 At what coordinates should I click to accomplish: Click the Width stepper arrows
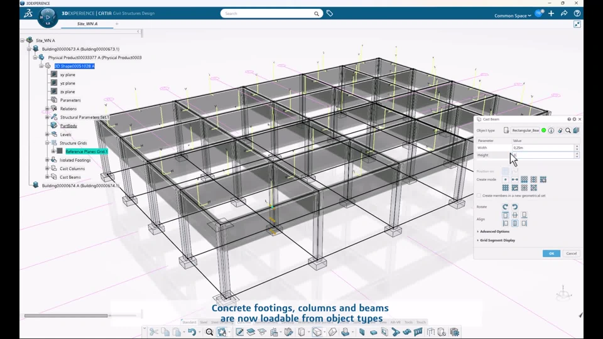(x=577, y=148)
